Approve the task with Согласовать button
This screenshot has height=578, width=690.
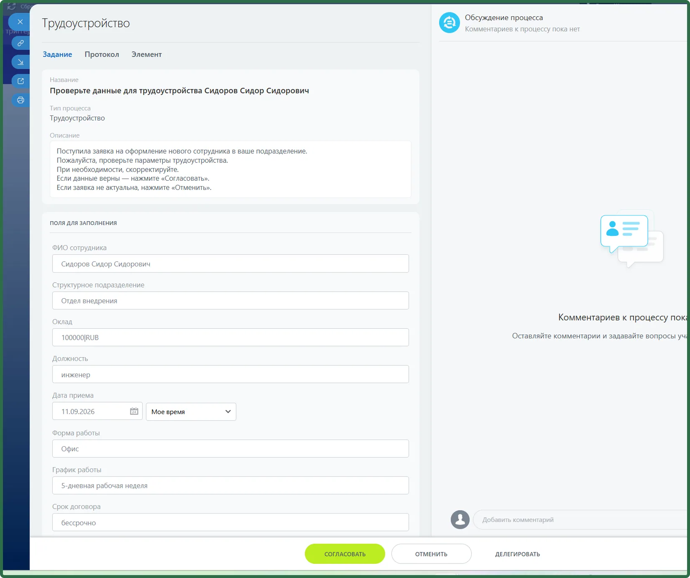click(x=345, y=554)
